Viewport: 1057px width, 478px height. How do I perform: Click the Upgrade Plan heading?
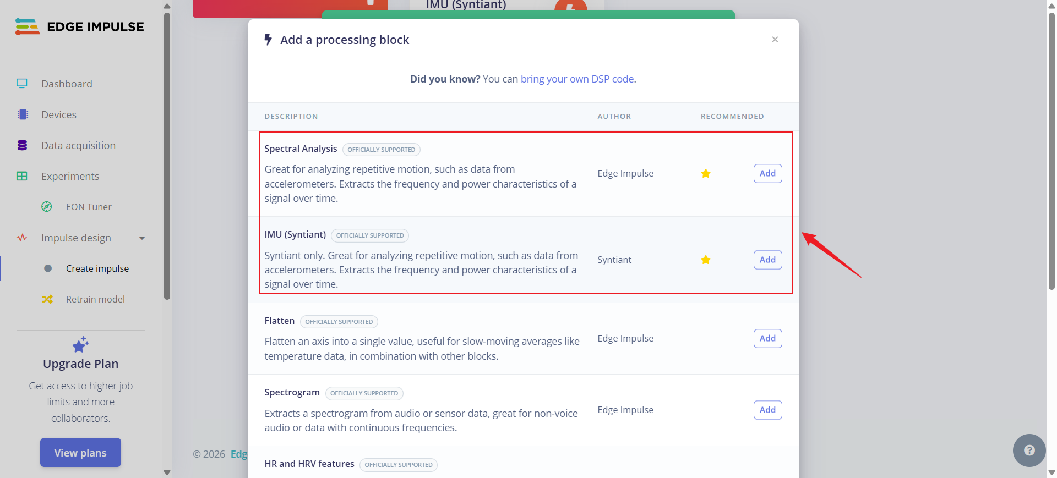click(x=81, y=364)
